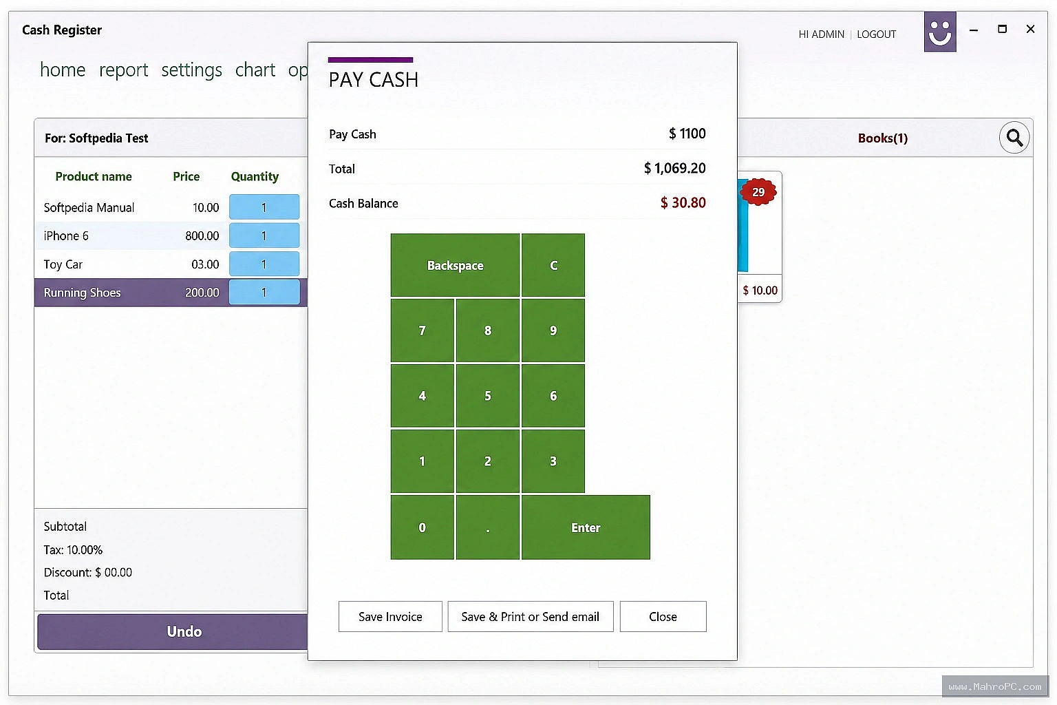The height and width of the screenshot is (705, 1057).
Task: Click the smiley face logo icon
Action: 940,32
